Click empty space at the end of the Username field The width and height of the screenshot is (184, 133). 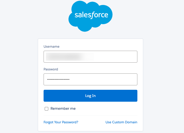tap(117, 57)
